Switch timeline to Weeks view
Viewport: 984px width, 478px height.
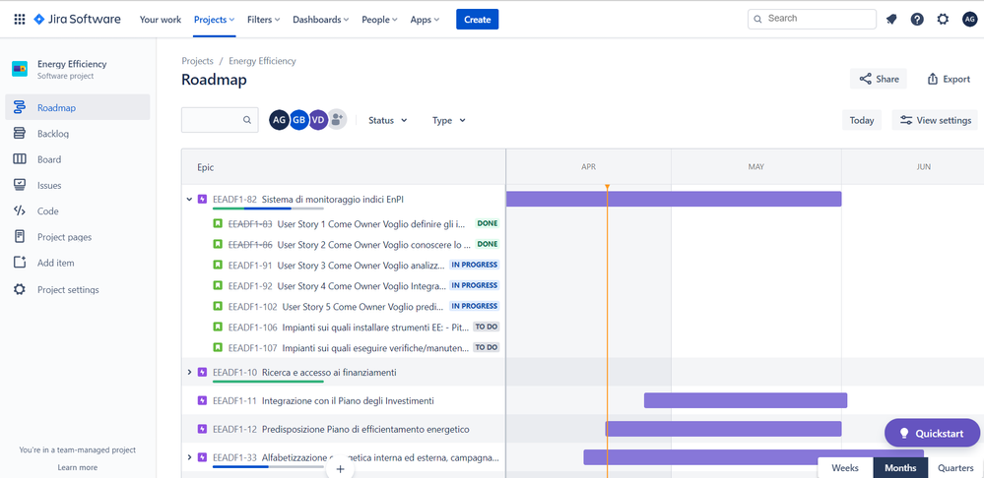(845, 468)
